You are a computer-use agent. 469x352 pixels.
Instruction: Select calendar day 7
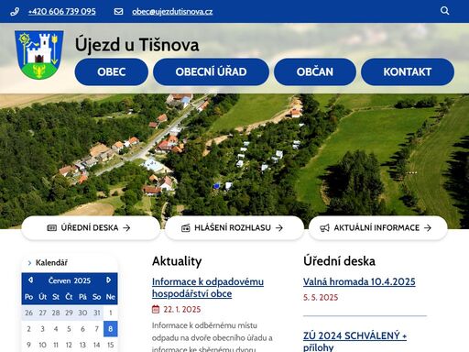[x=97, y=329]
